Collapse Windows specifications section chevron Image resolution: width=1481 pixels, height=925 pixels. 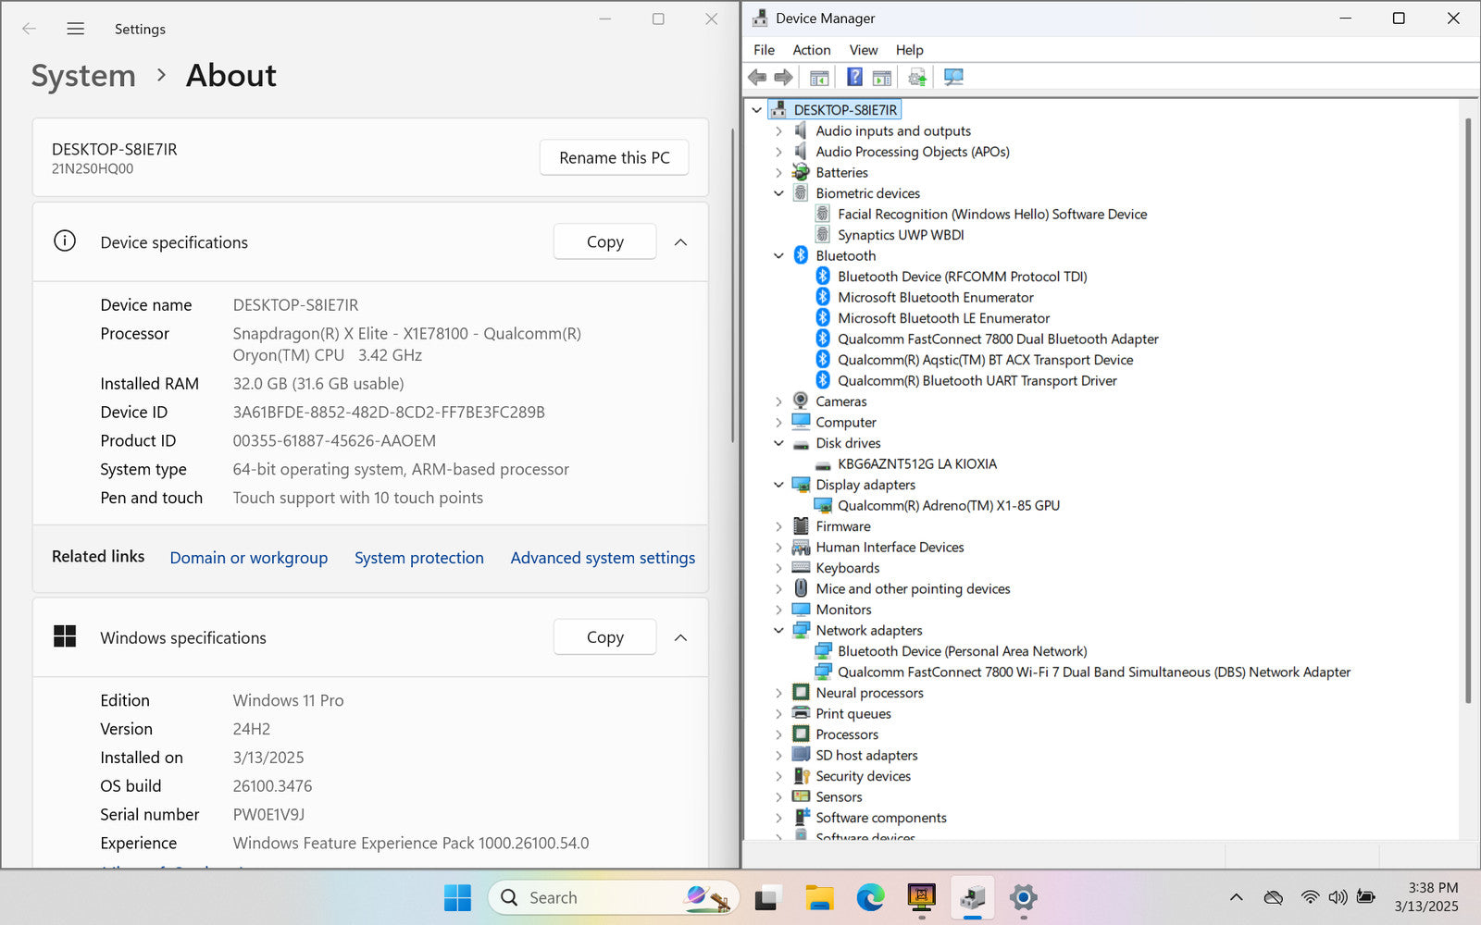680,637
